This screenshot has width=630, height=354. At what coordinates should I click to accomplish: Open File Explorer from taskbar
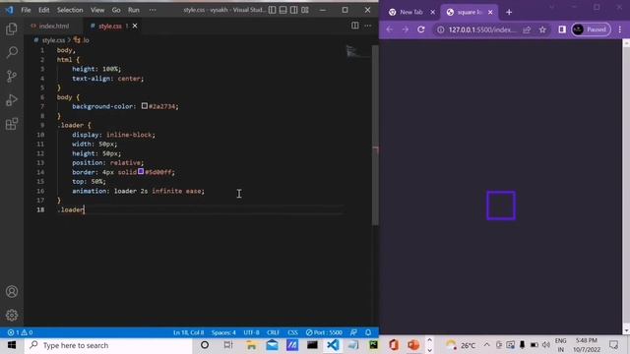click(251, 345)
